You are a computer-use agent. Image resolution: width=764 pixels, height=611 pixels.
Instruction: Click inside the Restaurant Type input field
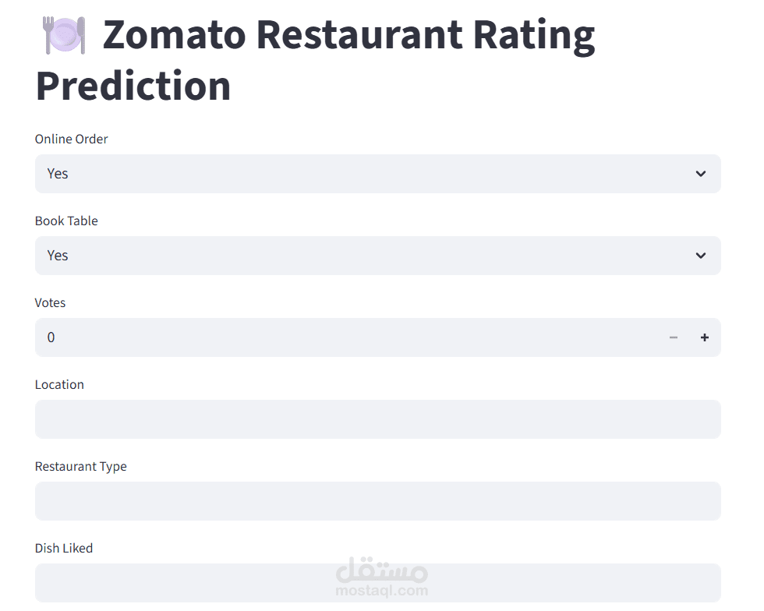378,501
